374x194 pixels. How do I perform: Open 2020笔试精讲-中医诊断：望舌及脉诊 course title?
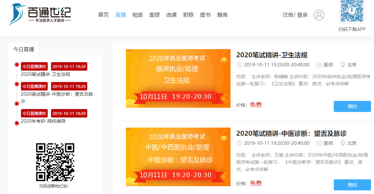291,133
